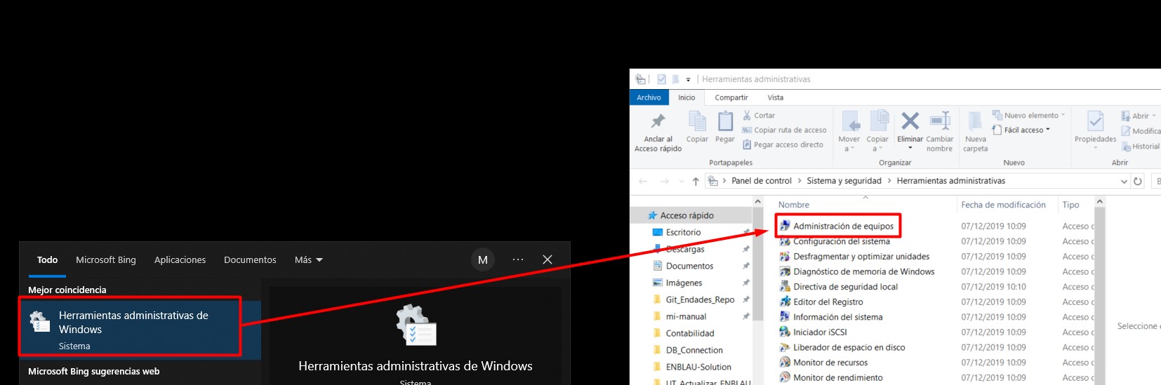This screenshot has height=385, width=1161.
Task: Click the Monitor de rendimiento icon
Action: (785, 377)
